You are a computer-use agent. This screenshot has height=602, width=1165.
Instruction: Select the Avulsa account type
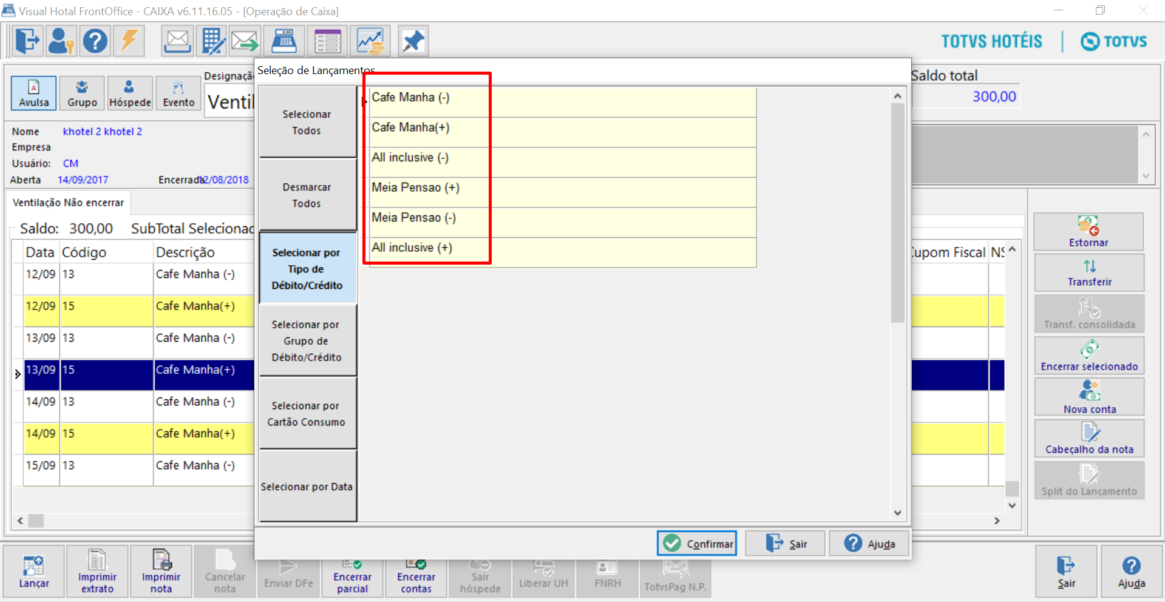tap(34, 93)
